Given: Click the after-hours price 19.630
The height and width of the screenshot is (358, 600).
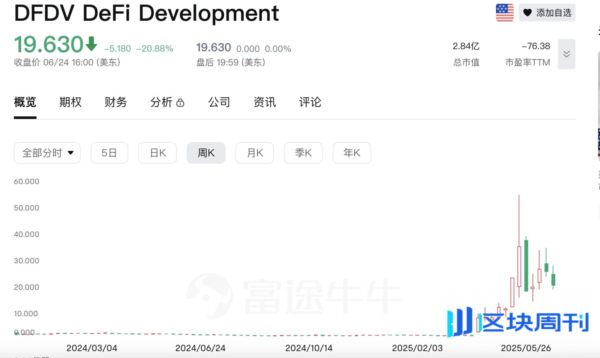Looking at the screenshot, I should [214, 48].
